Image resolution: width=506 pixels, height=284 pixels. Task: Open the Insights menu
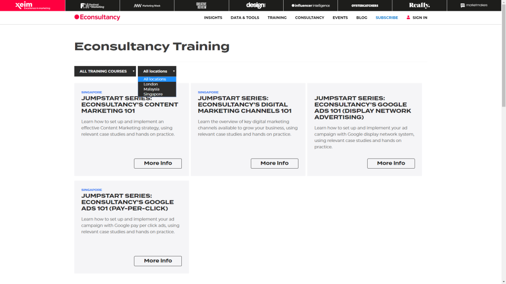click(213, 18)
